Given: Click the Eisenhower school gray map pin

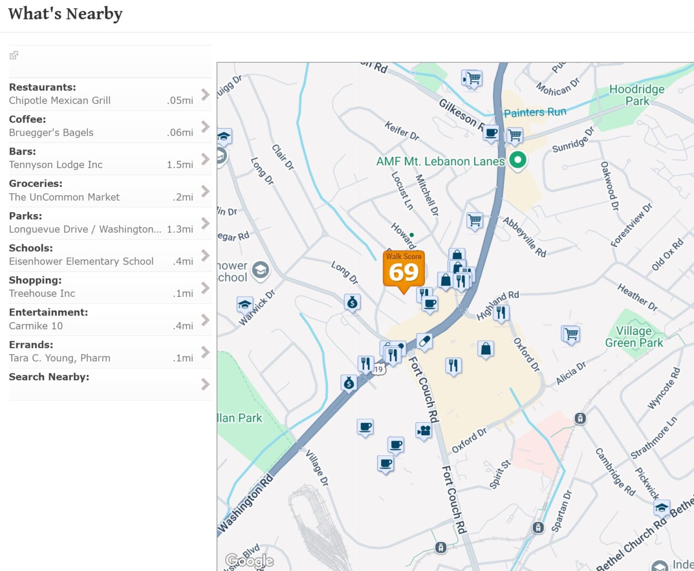Looking at the screenshot, I should click(260, 271).
